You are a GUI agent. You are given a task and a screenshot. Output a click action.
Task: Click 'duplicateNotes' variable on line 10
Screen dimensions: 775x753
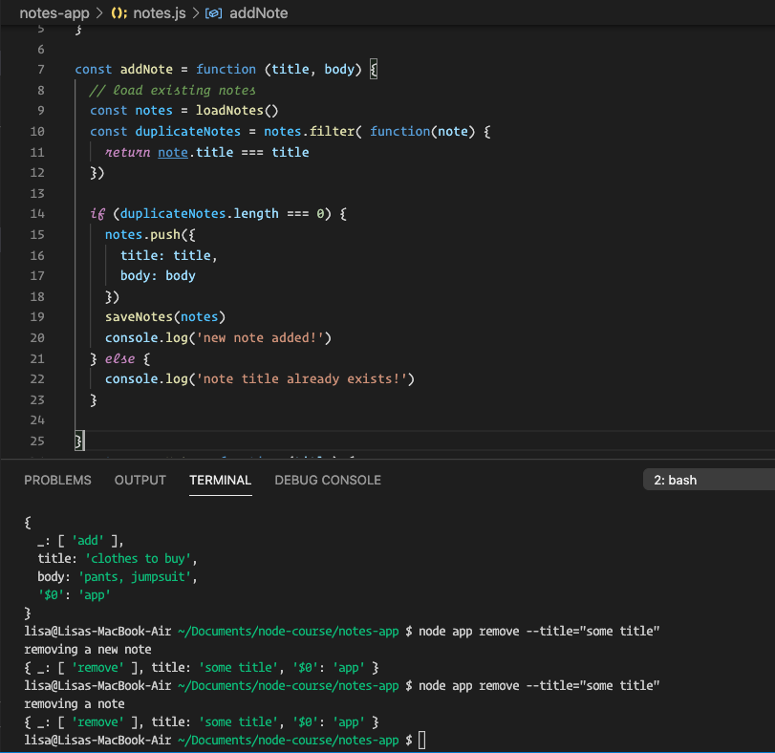coord(188,132)
